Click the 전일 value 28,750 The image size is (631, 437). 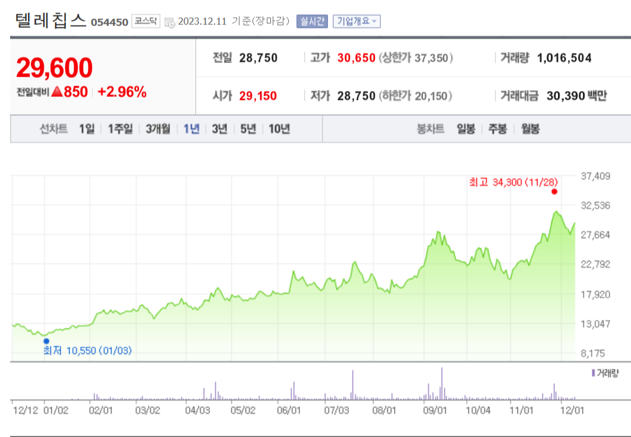(258, 58)
